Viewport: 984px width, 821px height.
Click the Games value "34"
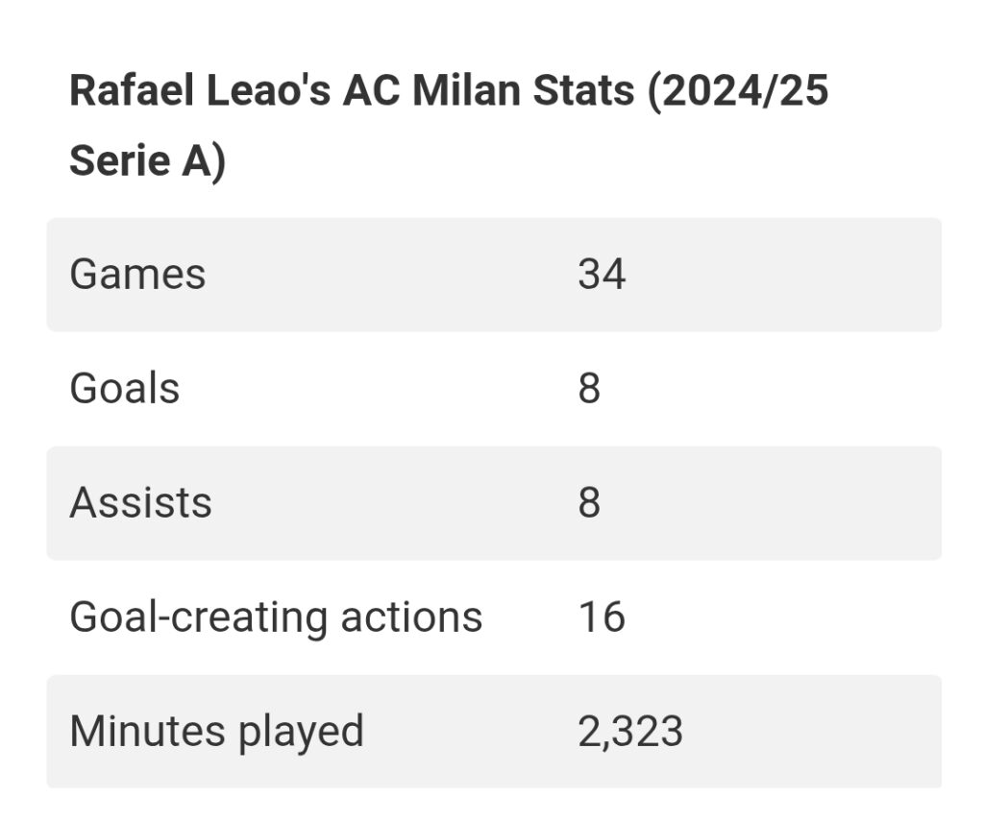[x=602, y=275]
